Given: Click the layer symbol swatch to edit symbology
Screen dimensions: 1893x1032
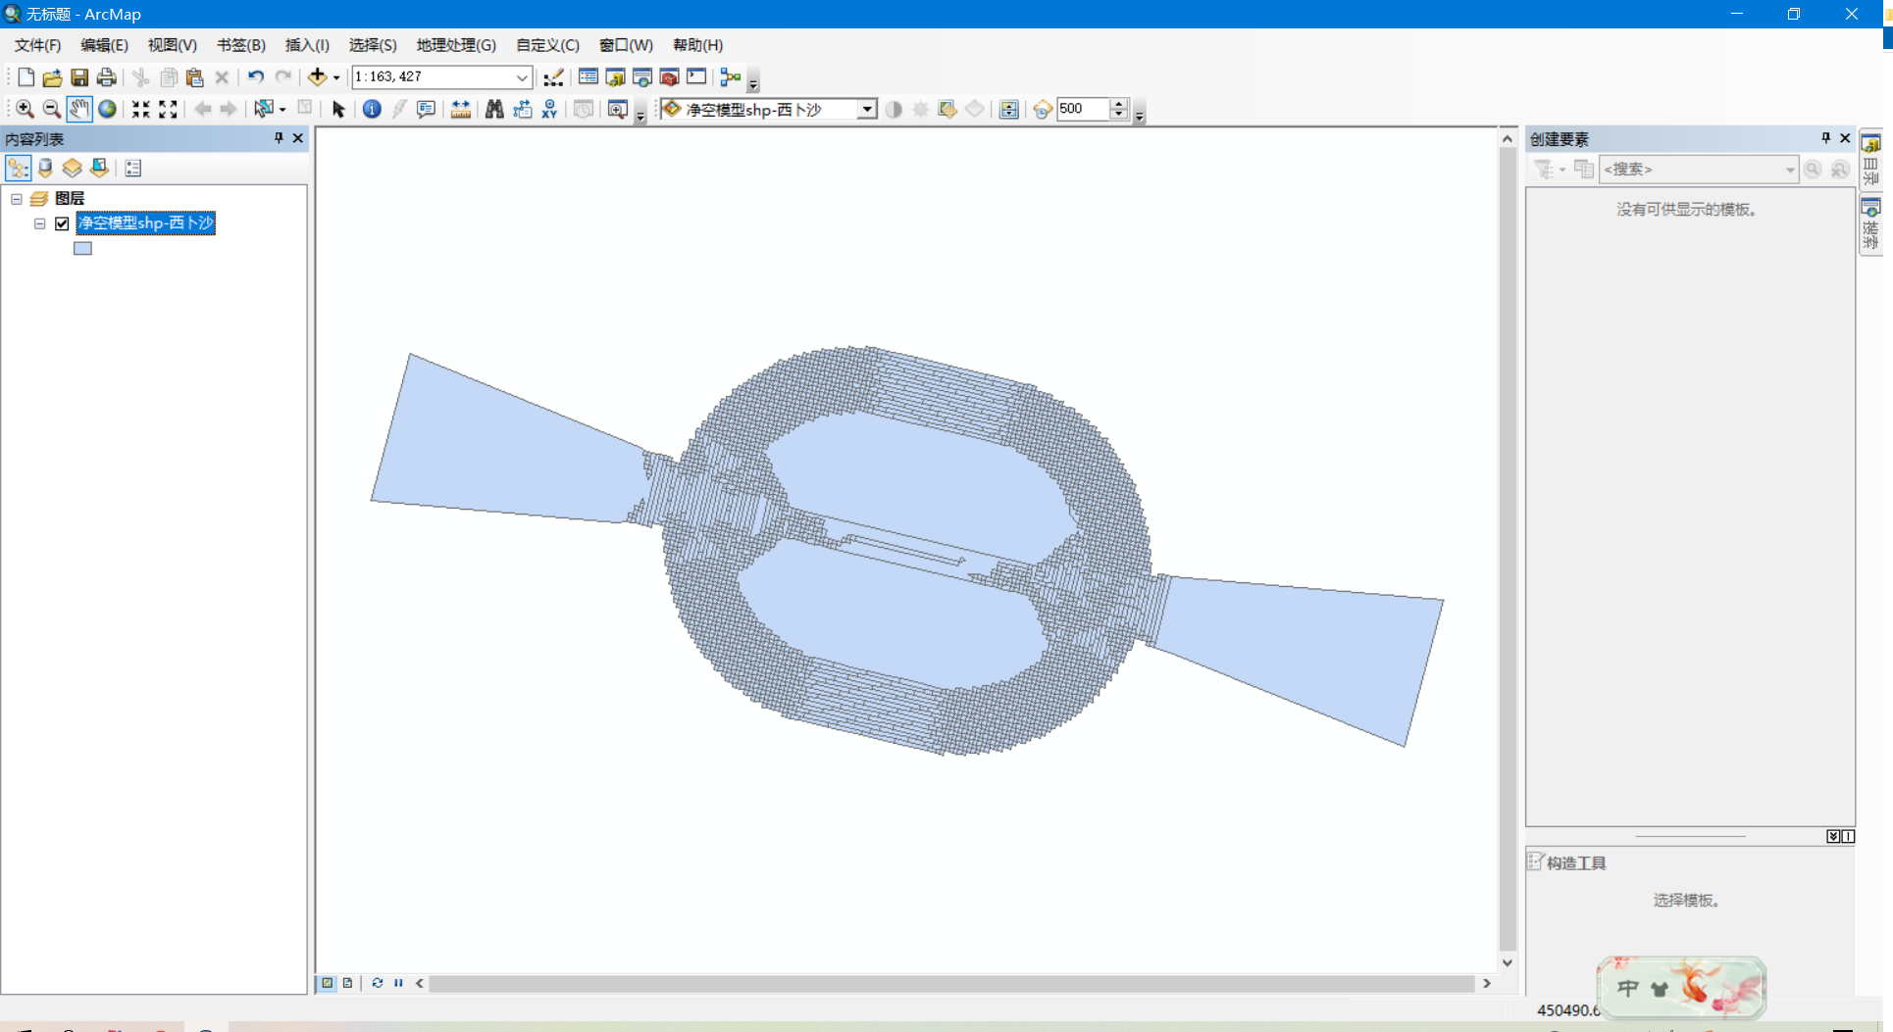Looking at the screenshot, I should click(82, 248).
